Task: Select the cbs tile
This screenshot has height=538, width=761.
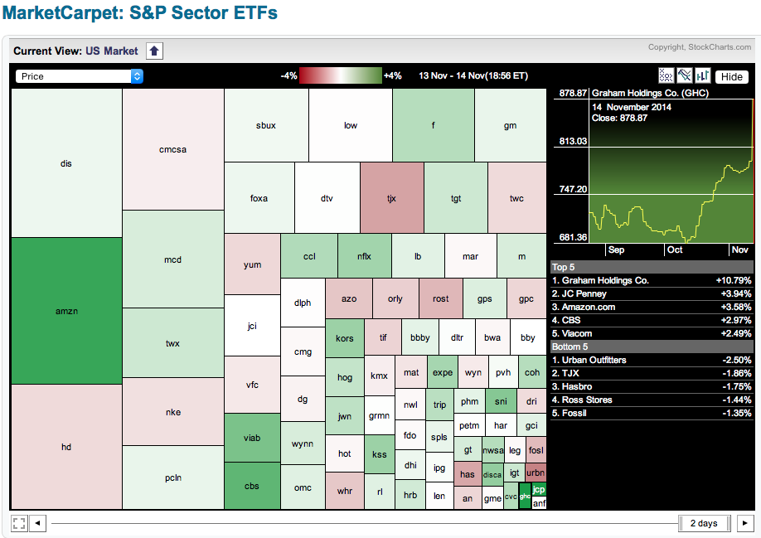Action: 252,487
